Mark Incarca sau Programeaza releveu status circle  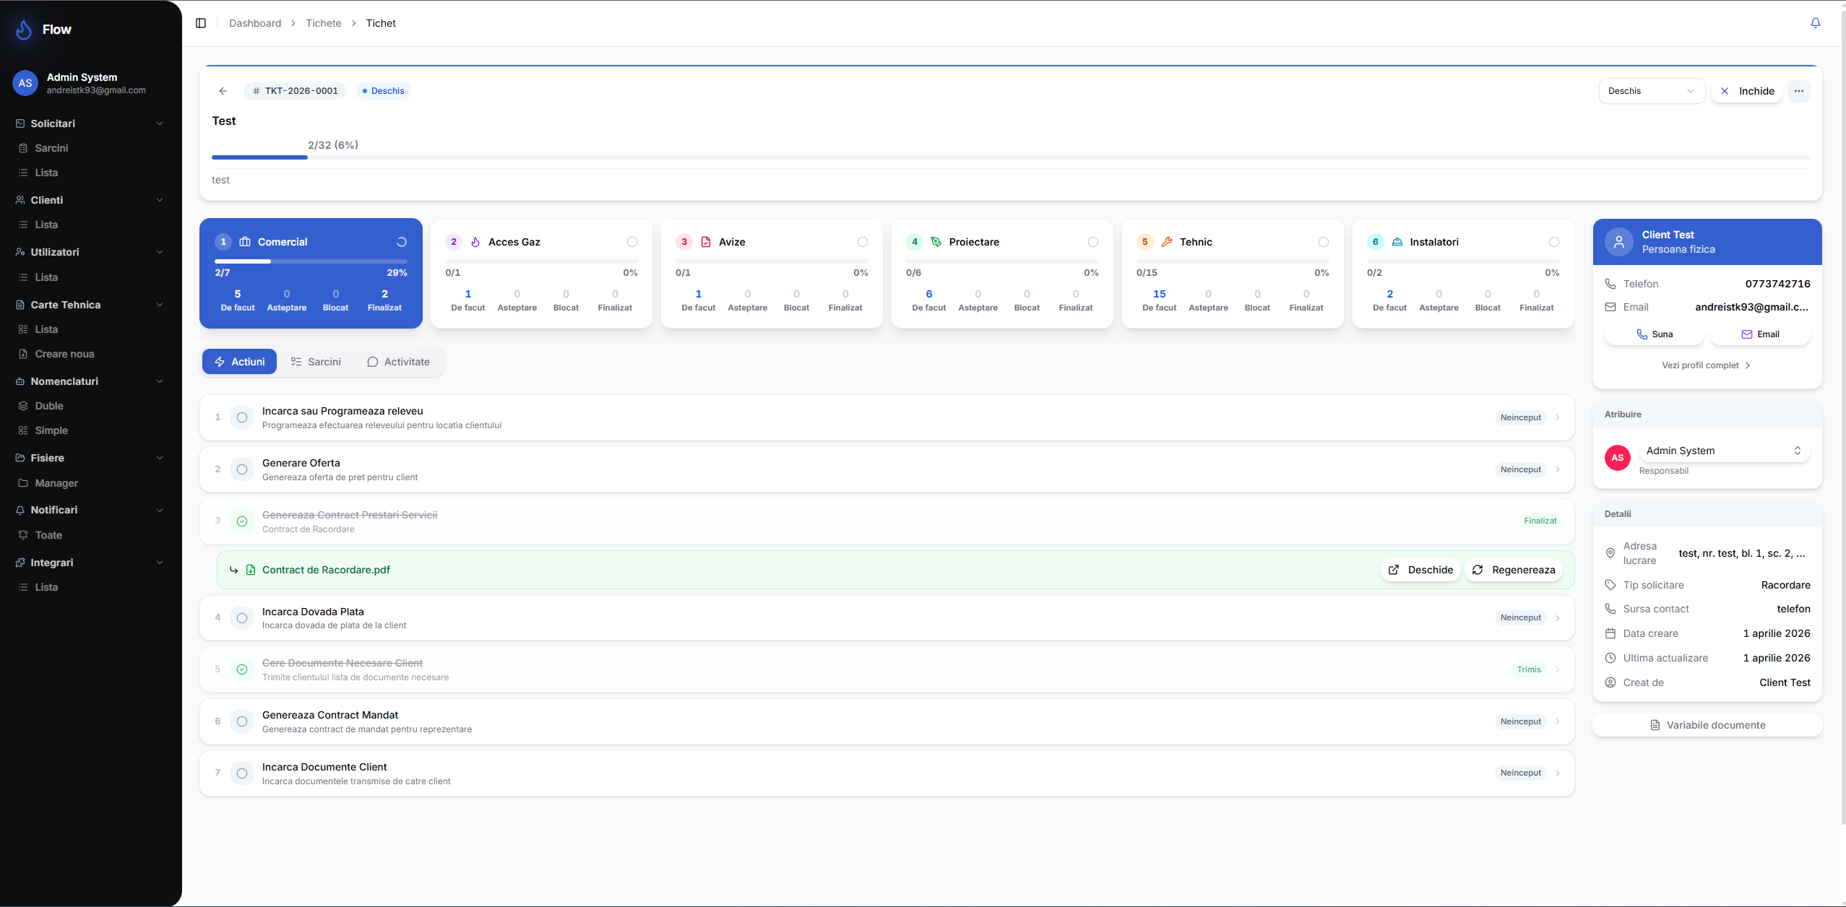click(x=242, y=417)
